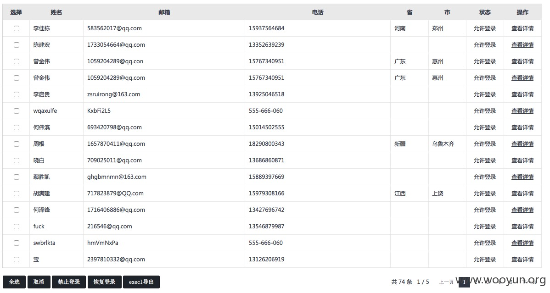550x293 pixels.
Task: Click the 取消 cancel button
Action: tap(39, 282)
